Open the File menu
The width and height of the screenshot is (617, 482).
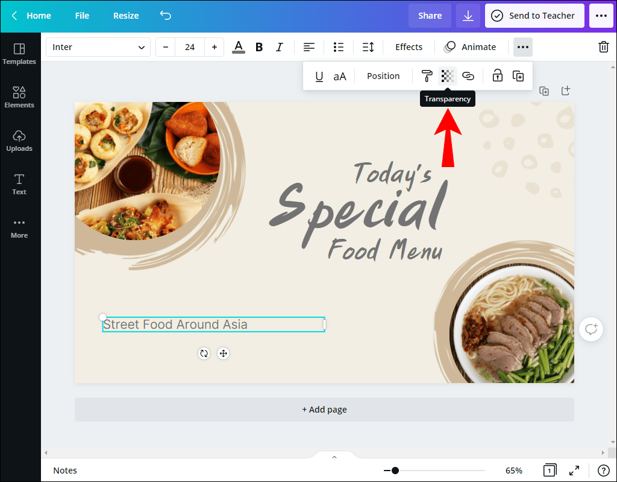(82, 15)
